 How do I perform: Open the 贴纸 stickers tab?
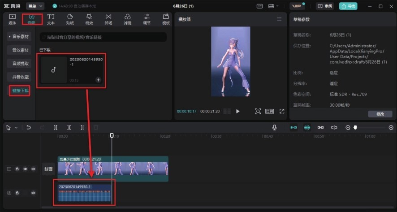(x=70, y=19)
